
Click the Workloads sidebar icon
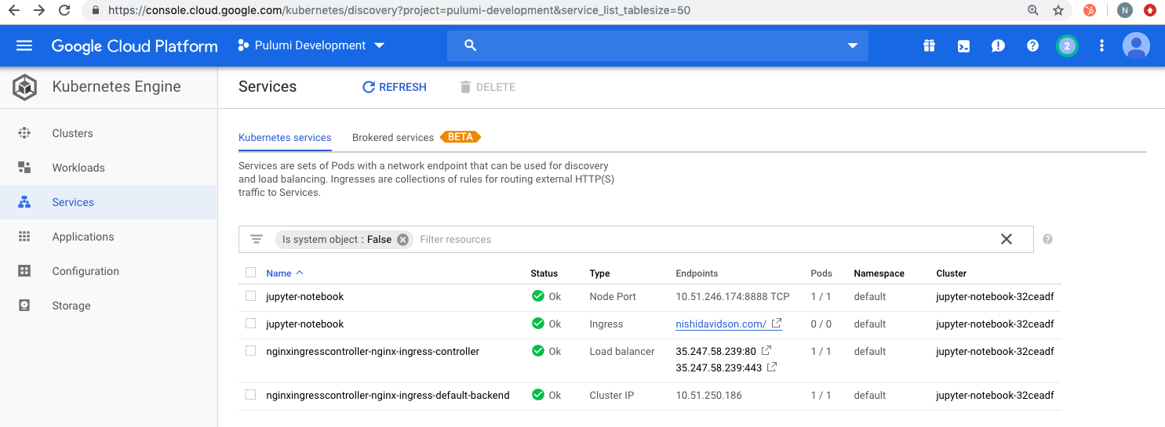24,168
